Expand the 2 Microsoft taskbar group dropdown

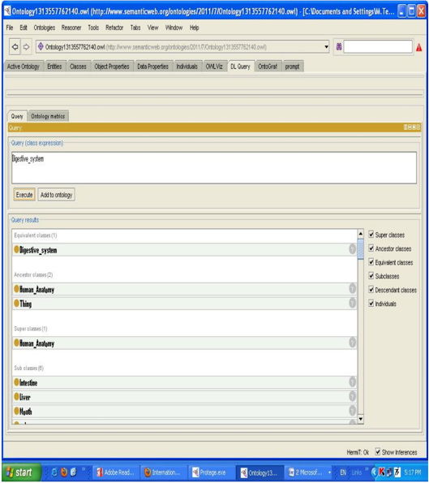[x=329, y=472]
